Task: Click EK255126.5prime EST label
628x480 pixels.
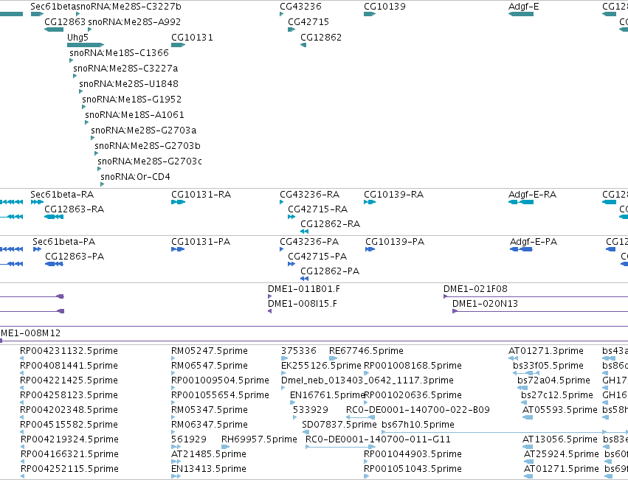Action: coord(321,366)
